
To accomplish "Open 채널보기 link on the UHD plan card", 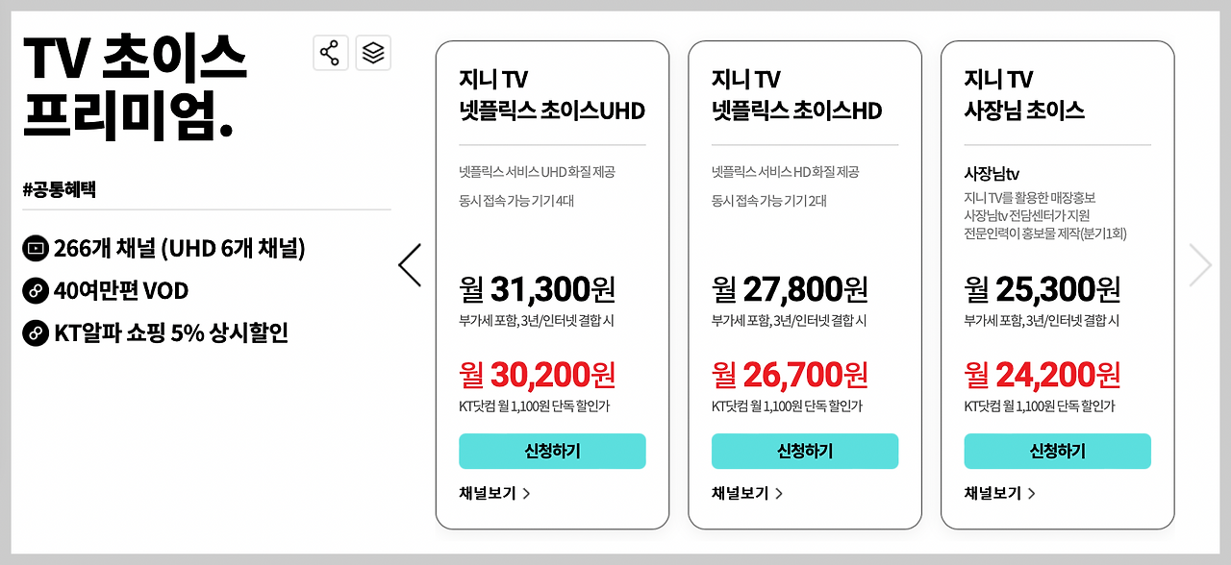I will pyautogui.click(x=487, y=493).
